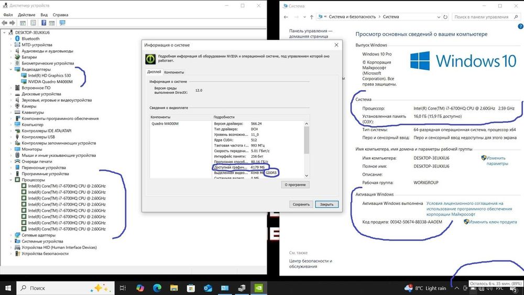524x295 pixels.
Task: Open the Windows Start button
Action: (8, 288)
